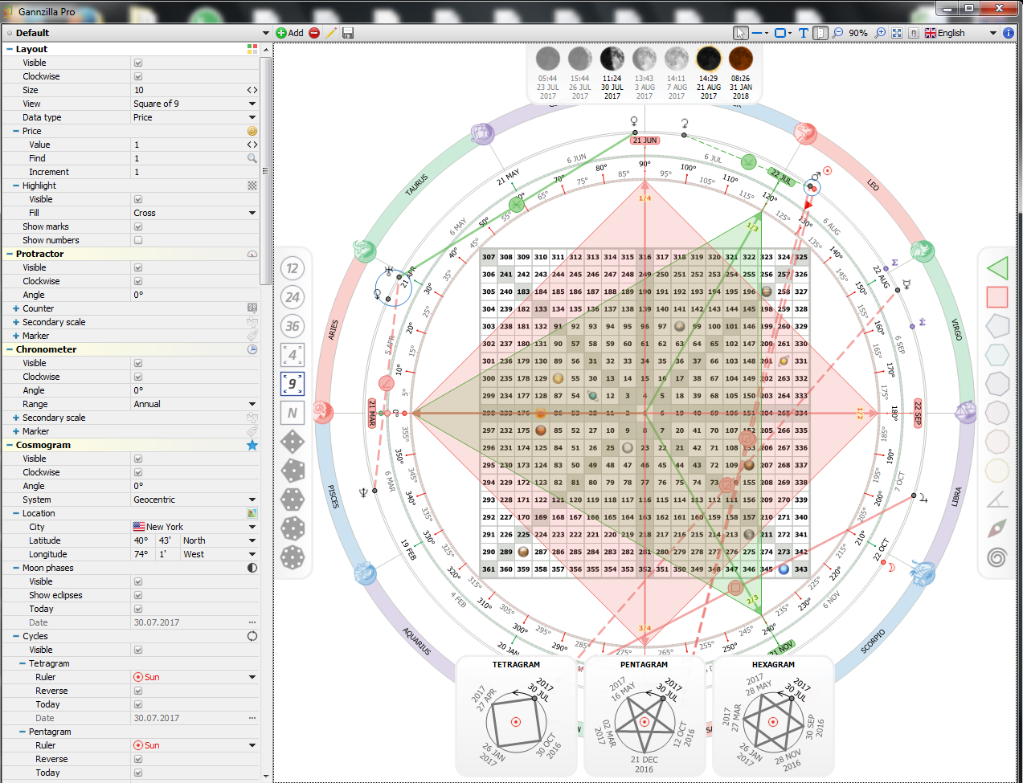Viewport: 1023px width, 783px height.
Task: Uncheck Show eclipses under Moon phases
Action: point(138,595)
